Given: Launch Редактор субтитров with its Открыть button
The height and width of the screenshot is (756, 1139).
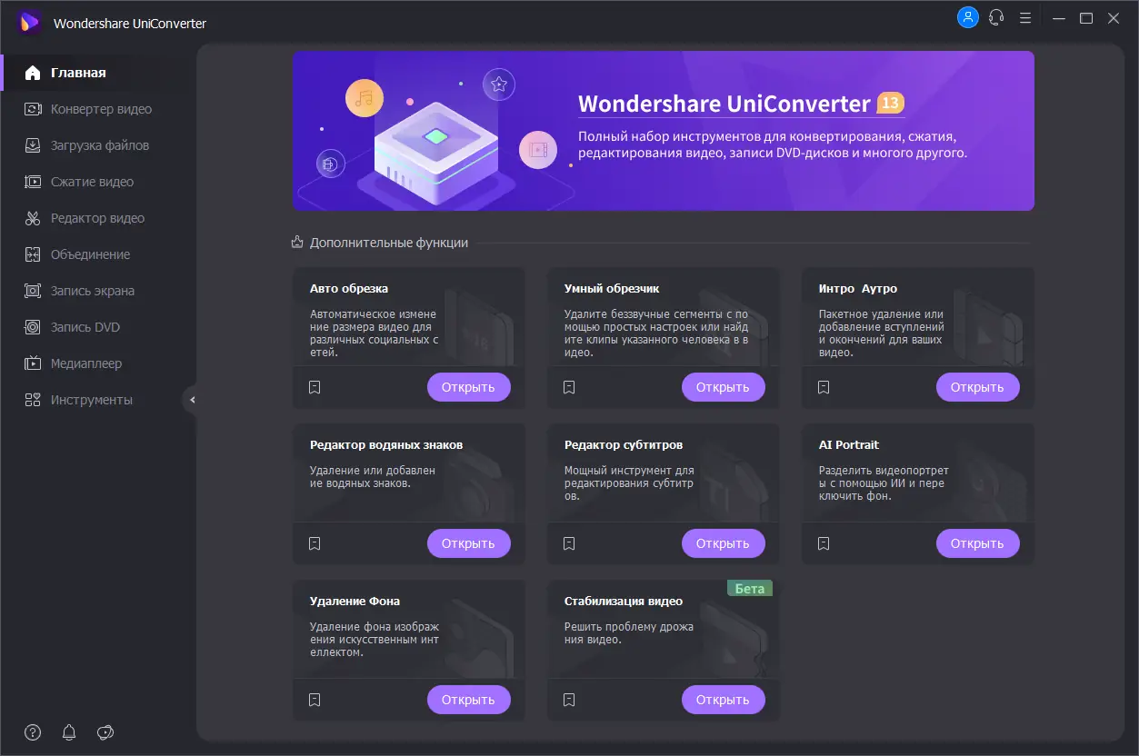Looking at the screenshot, I should (723, 542).
